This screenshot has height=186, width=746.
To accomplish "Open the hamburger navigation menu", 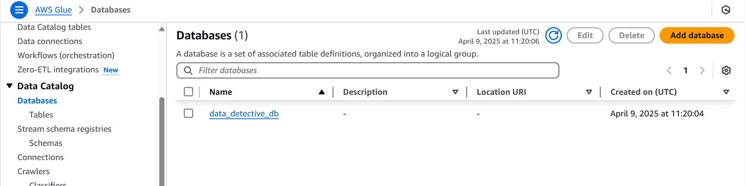I will (x=19, y=10).
